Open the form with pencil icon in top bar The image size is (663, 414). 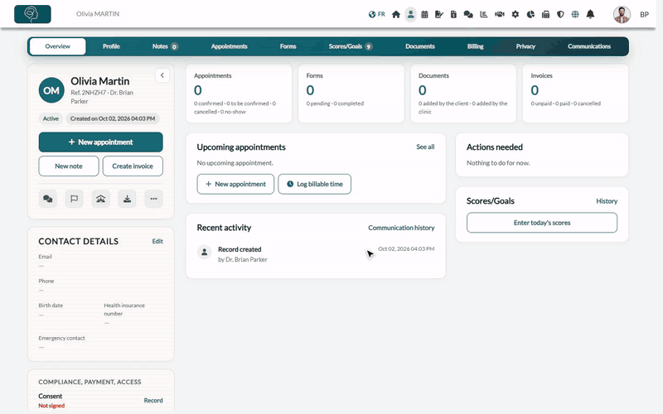(x=439, y=14)
